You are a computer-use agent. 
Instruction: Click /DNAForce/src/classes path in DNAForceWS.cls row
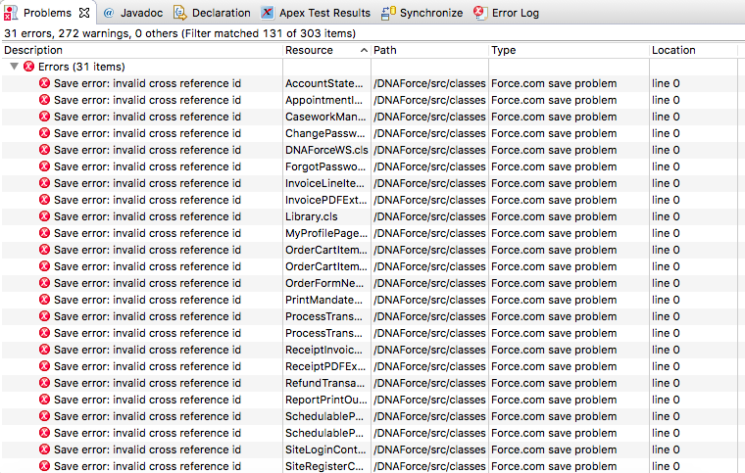[x=429, y=150]
